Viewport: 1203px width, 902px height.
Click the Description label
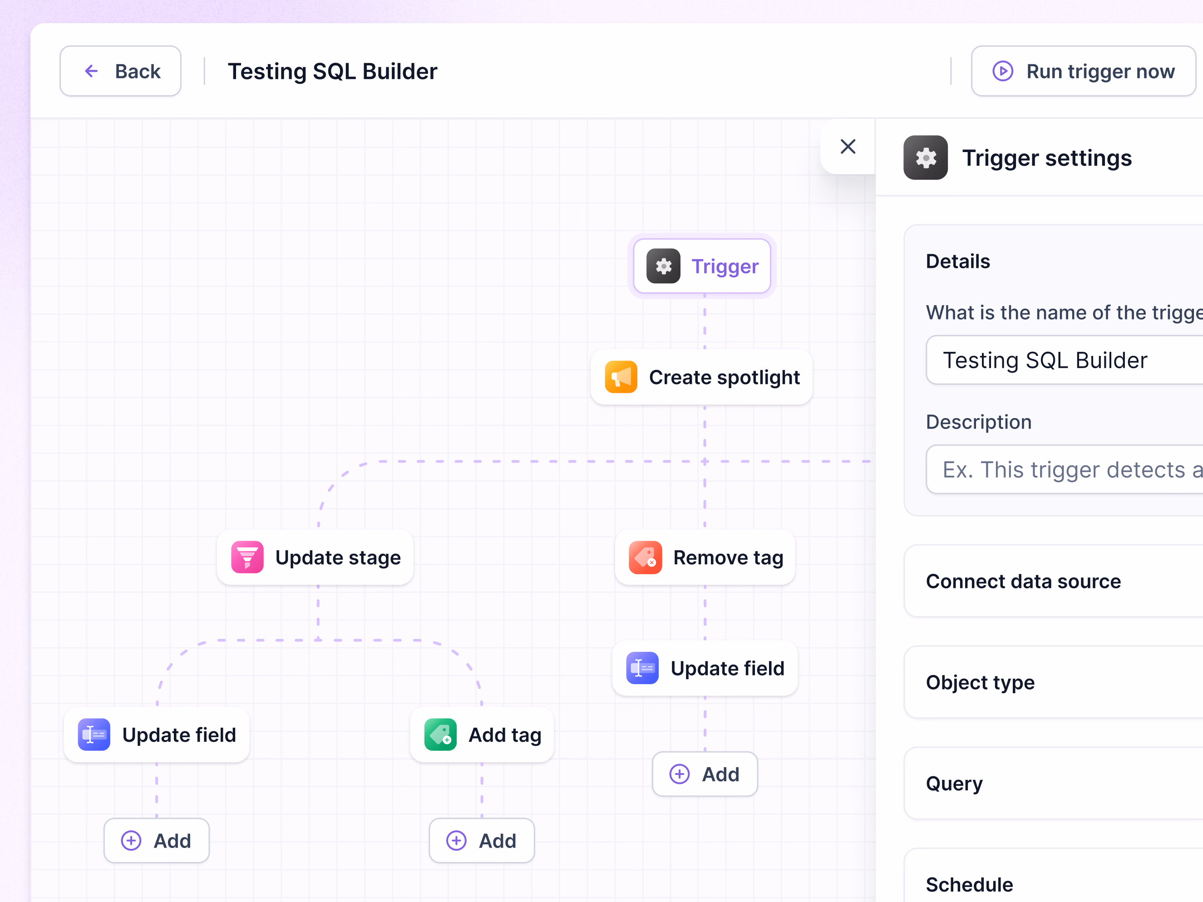(x=979, y=422)
